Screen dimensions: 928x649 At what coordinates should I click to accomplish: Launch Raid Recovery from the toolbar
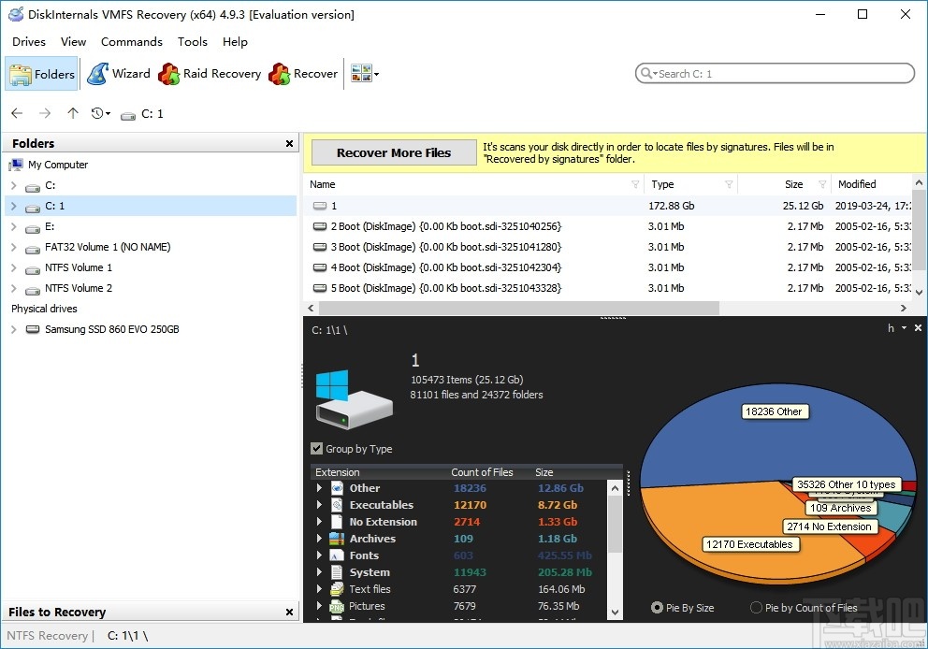(x=209, y=74)
